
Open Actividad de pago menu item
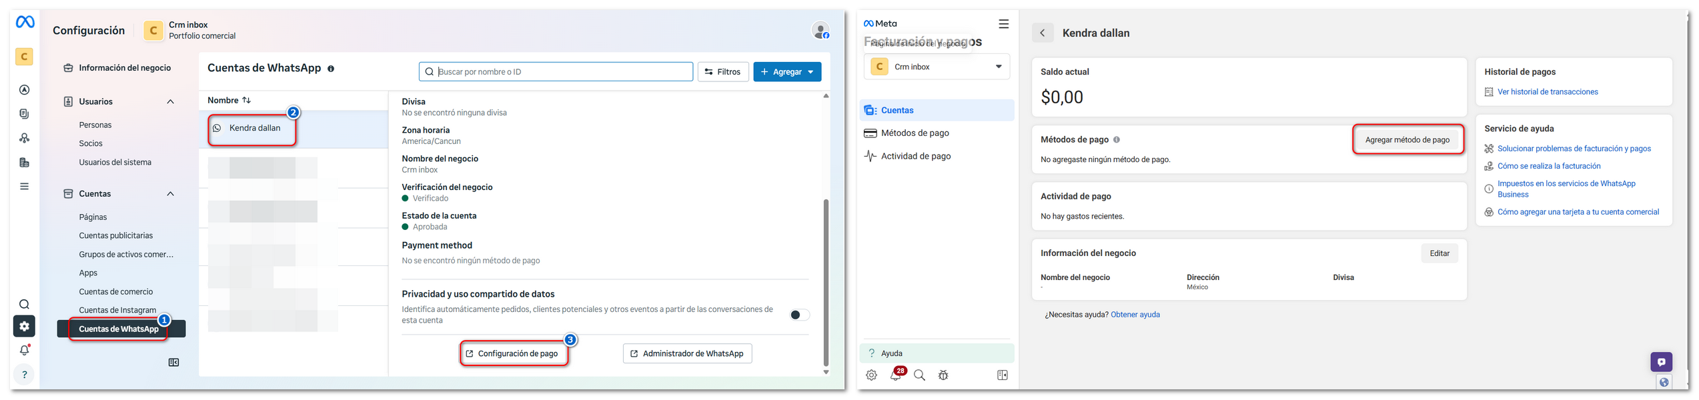point(915,156)
